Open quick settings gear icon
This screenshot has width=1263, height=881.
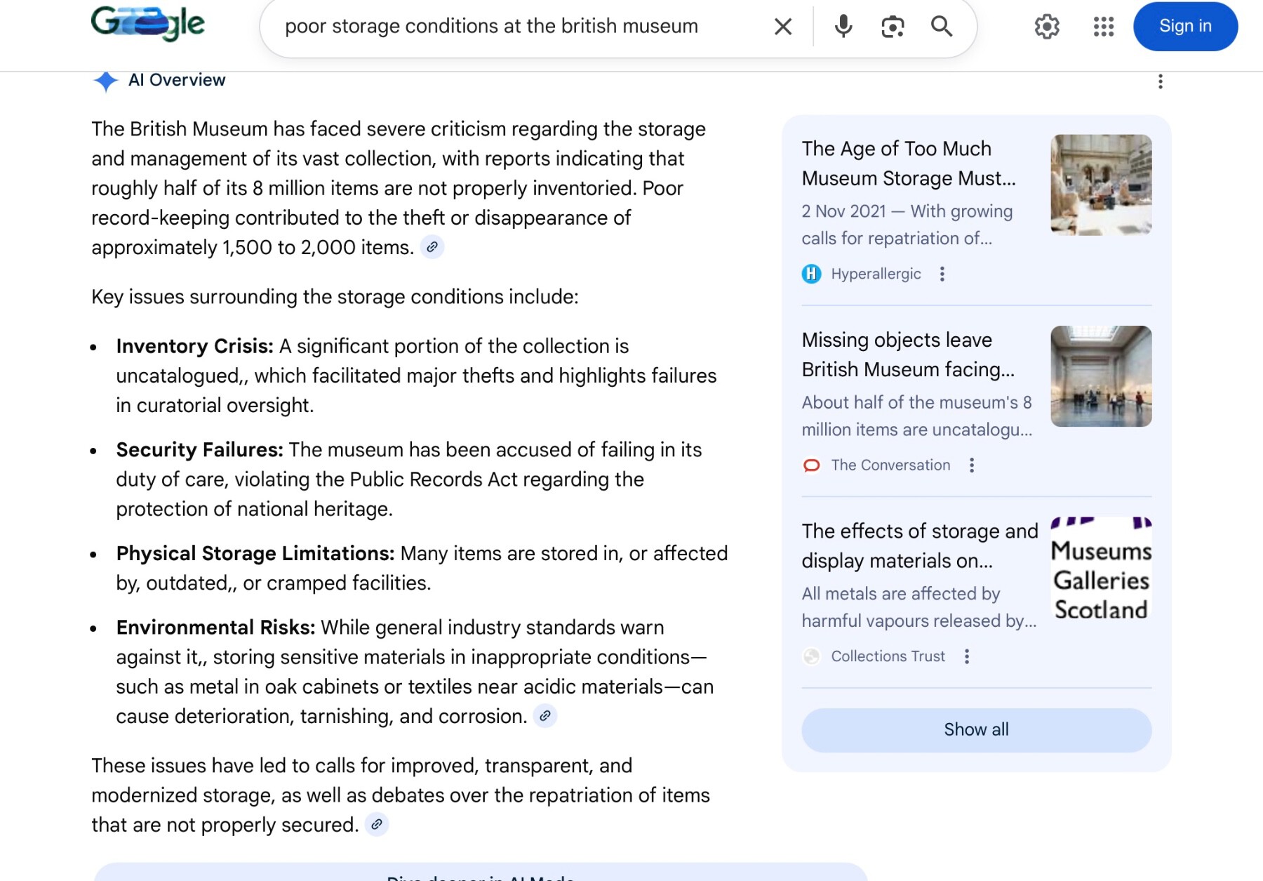(x=1046, y=27)
